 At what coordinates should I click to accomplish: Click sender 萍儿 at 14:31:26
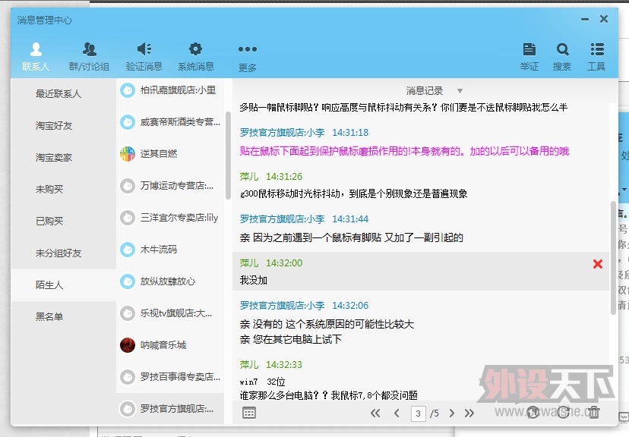pyautogui.click(x=249, y=177)
